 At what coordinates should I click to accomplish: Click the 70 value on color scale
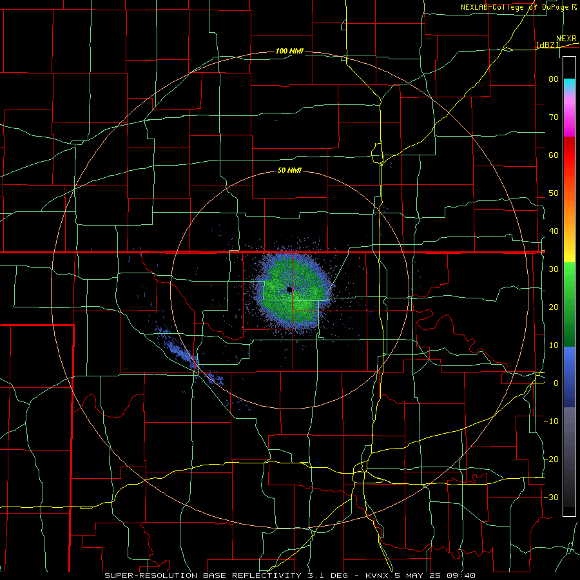[x=554, y=117]
